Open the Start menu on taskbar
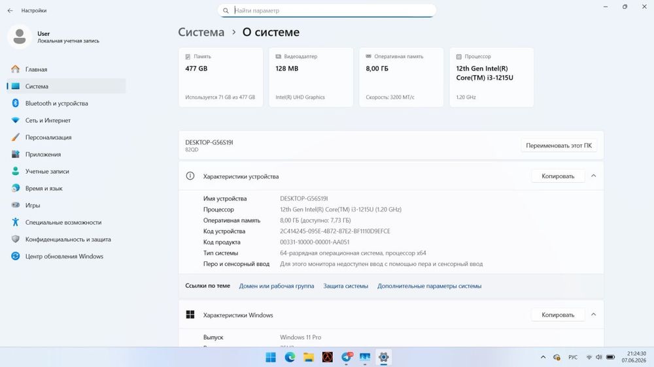 [x=271, y=357]
